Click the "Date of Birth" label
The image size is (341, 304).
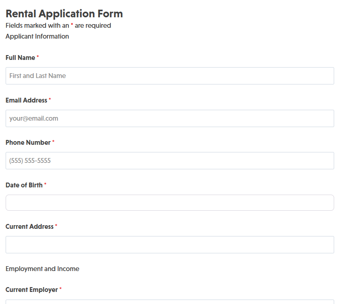24,185
